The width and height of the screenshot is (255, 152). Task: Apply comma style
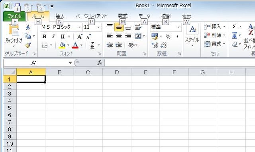(177, 37)
